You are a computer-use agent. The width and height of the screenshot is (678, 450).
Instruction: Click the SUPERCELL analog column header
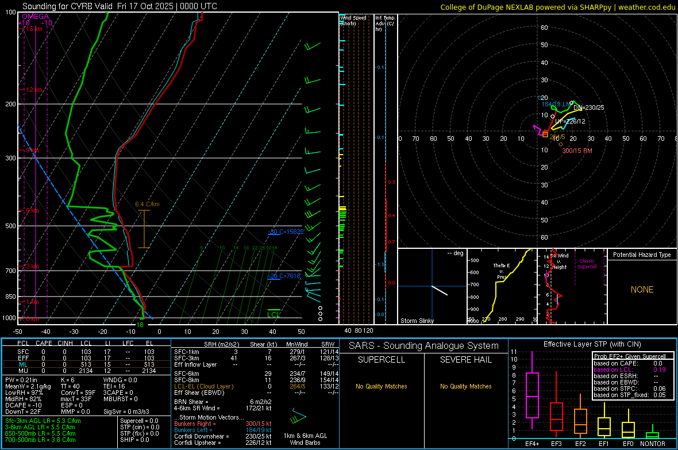[x=382, y=360]
